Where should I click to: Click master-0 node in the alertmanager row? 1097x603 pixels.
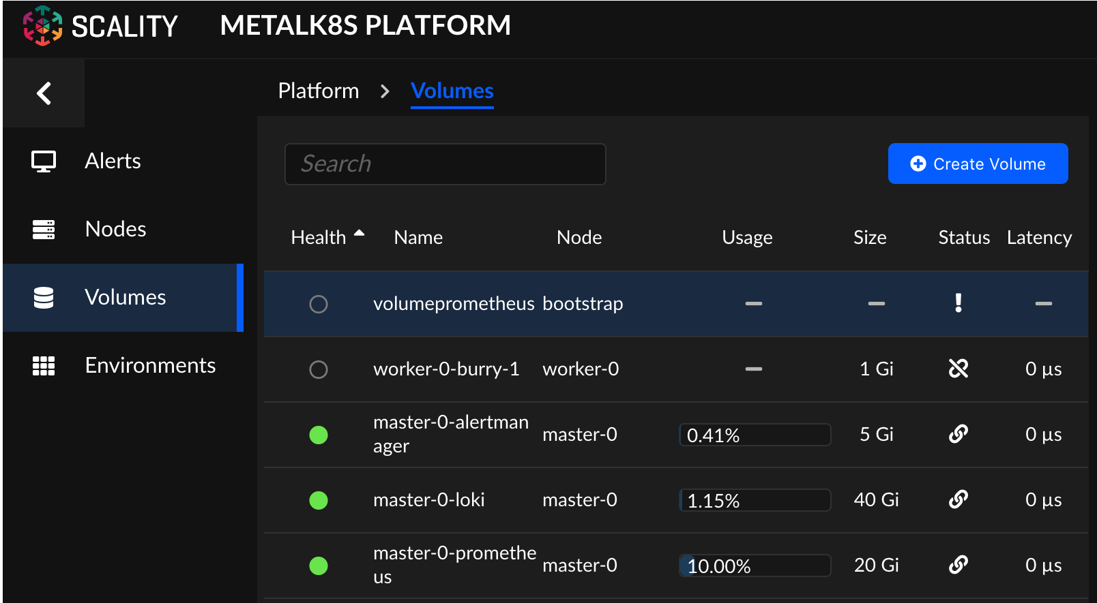[x=580, y=434]
